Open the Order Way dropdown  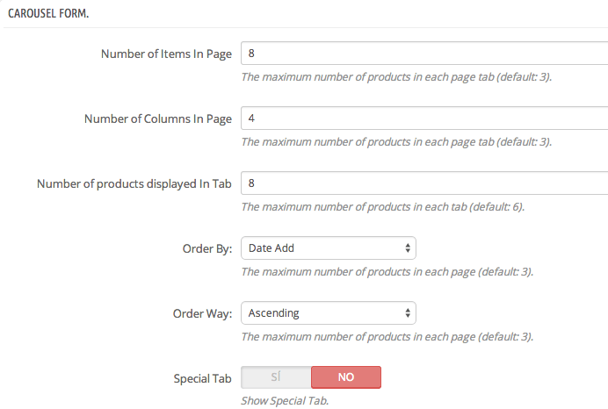[x=329, y=313]
